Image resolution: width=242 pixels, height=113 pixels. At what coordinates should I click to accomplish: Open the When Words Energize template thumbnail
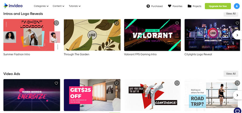[32, 95]
